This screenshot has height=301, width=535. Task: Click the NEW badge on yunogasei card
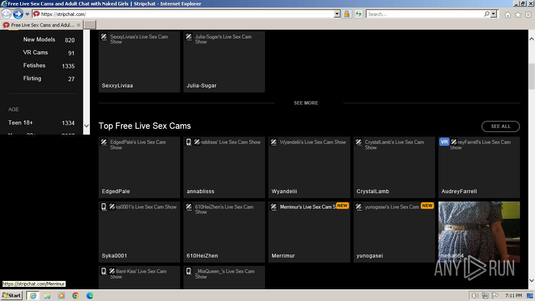[427, 206]
